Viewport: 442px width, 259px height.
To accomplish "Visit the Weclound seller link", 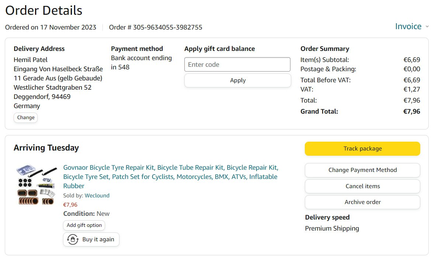I will point(97,196).
